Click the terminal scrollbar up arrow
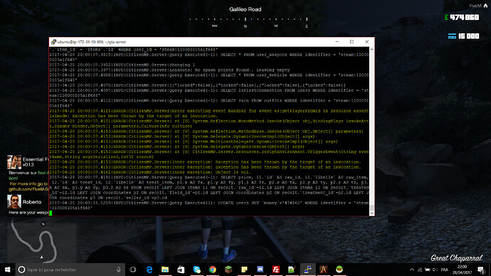This screenshot has width=491, height=276. 371,50
